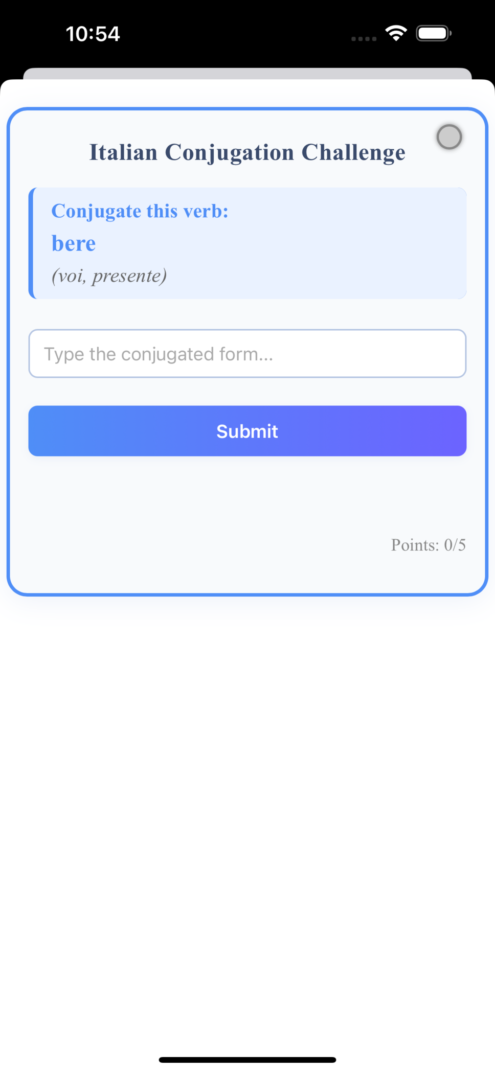Submit the conjugation answer
The height and width of the screenshot is (1072, 495).
247,431
